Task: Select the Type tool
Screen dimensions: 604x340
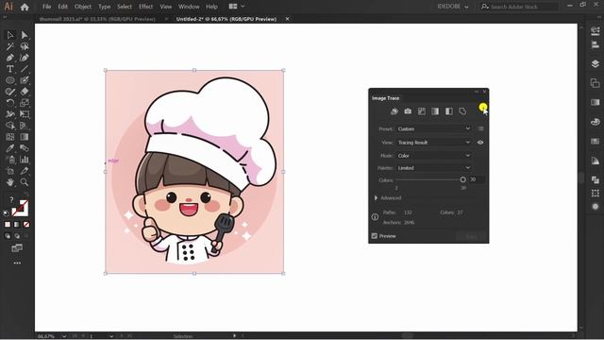Action: pyautogui.click(x=10, y=69)
